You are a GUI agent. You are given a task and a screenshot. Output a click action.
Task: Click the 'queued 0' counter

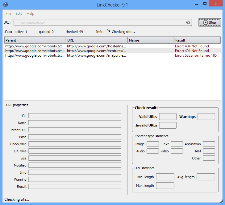[x=46, y=32]
